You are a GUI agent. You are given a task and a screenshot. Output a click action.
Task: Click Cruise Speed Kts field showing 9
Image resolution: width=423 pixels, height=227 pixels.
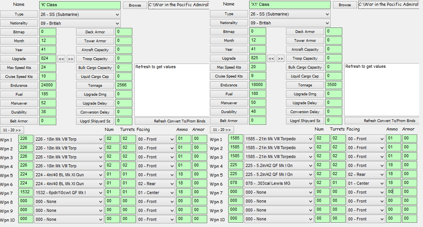coord(258,76)
